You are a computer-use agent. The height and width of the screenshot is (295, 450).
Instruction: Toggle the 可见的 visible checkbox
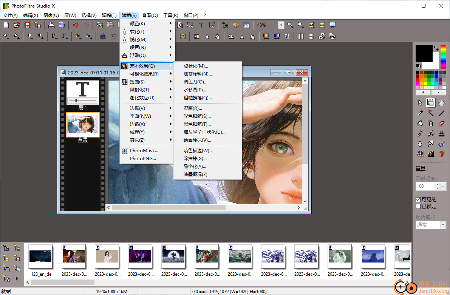click(418, 199)
